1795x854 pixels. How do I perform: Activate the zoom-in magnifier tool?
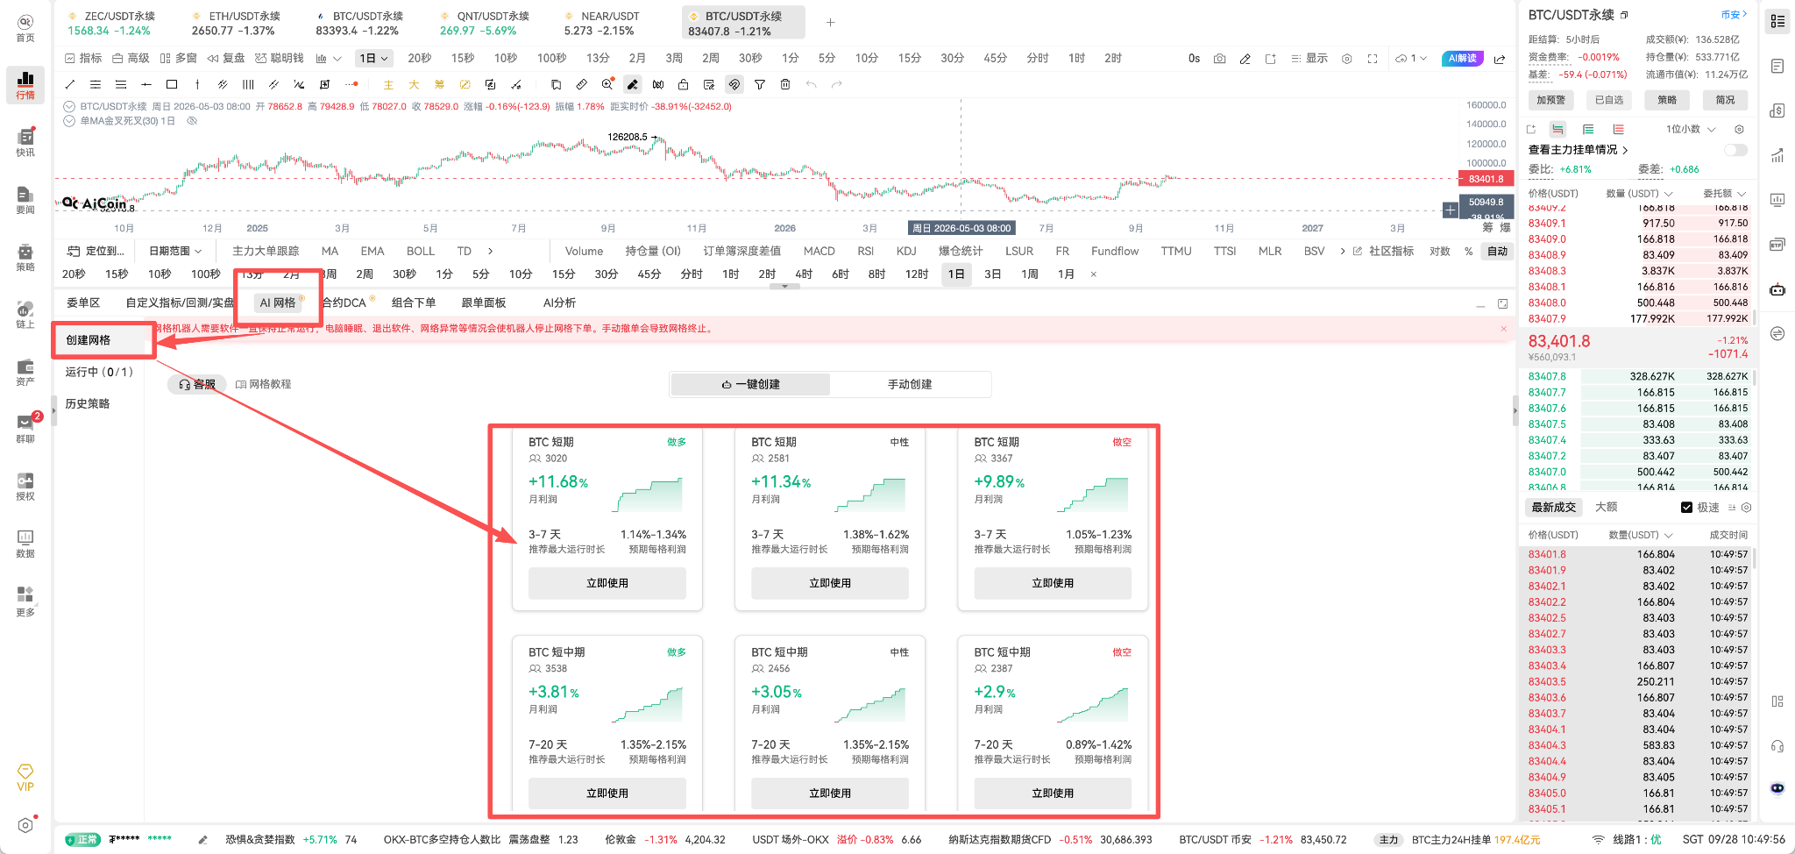[x=607, y=84]
